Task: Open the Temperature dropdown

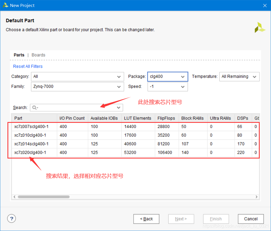Action: 239,77
